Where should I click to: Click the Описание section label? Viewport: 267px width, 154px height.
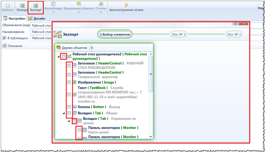15,46
